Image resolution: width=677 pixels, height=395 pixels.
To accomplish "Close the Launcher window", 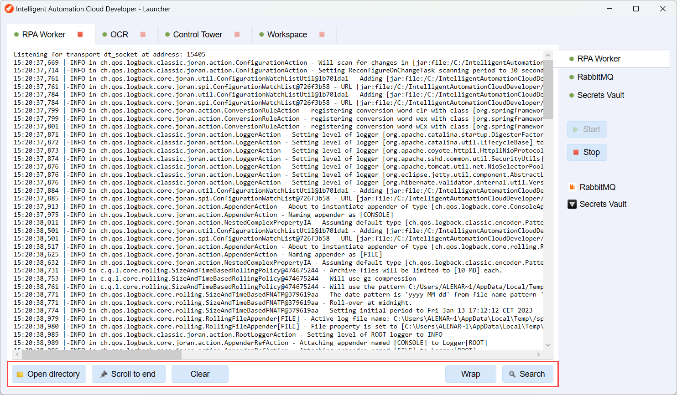I will pos(663,9).
